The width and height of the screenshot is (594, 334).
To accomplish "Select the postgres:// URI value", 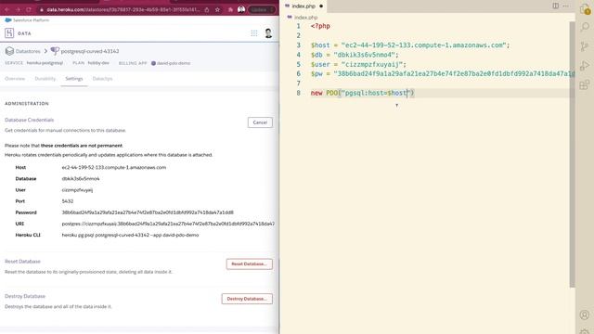I will tap(168, 224).
